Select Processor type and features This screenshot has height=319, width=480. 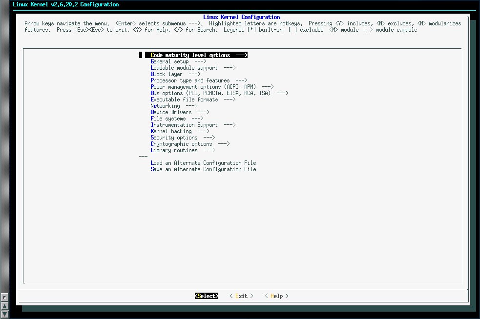click(x=199, y=80)
